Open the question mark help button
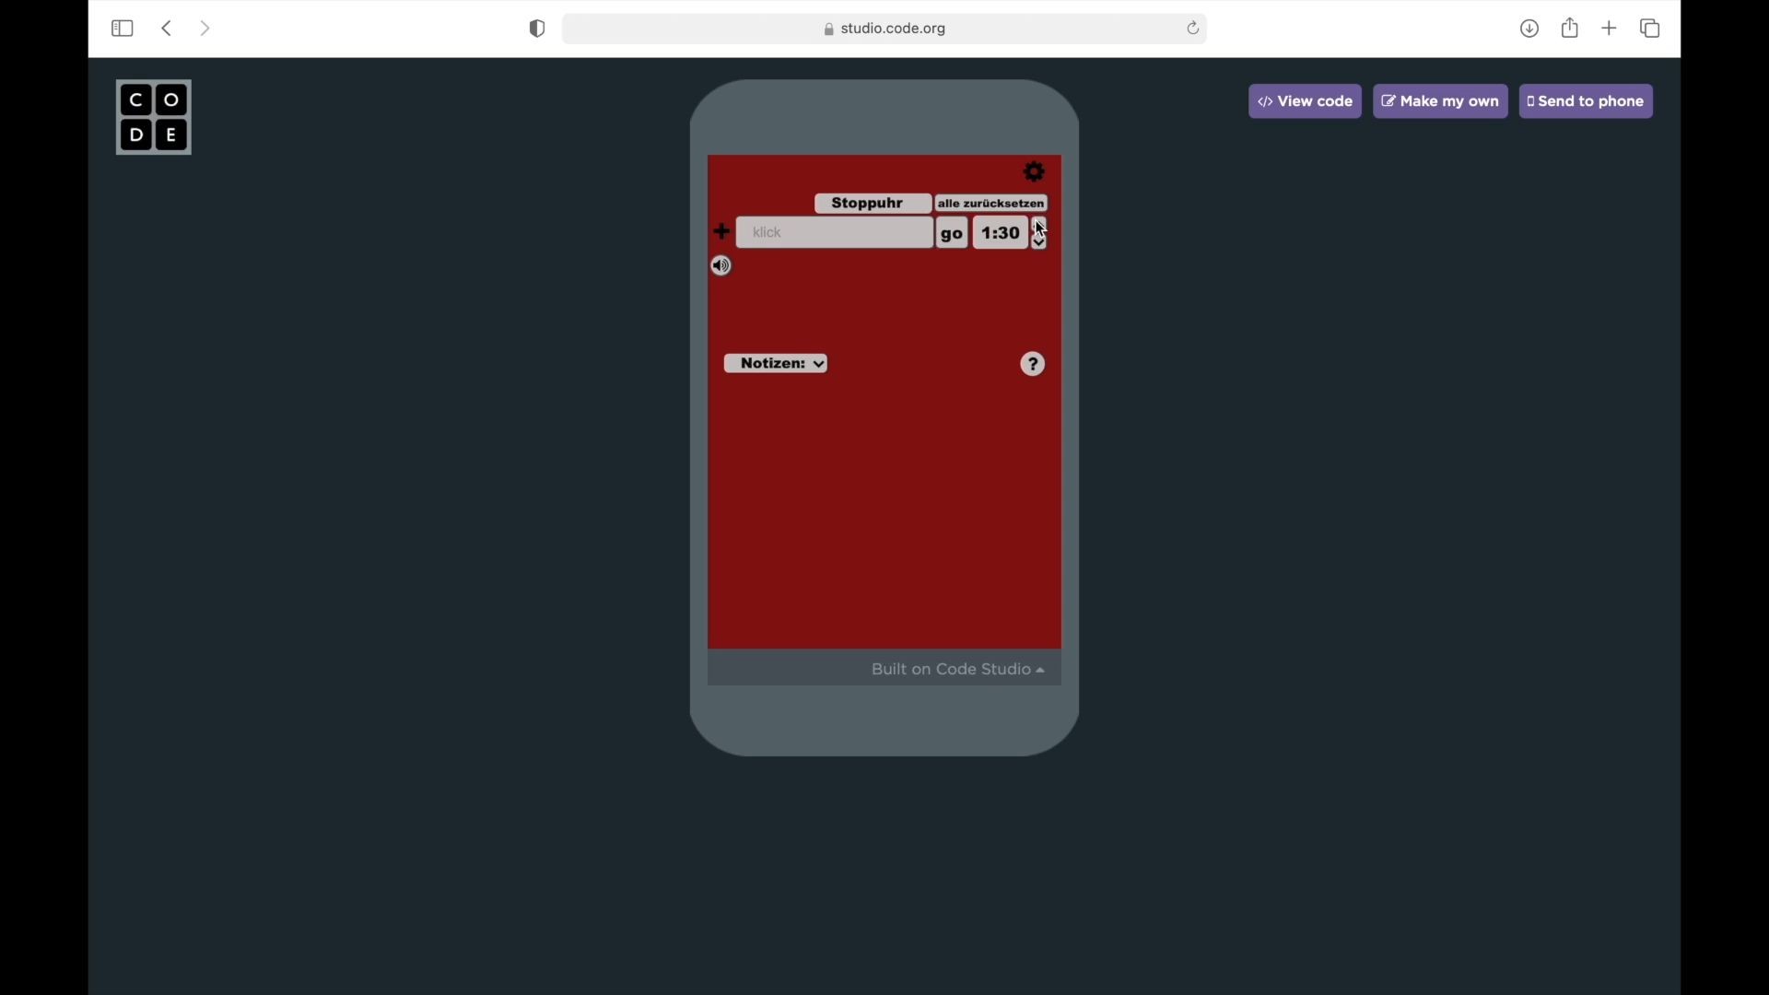 tap(1033, 365)
